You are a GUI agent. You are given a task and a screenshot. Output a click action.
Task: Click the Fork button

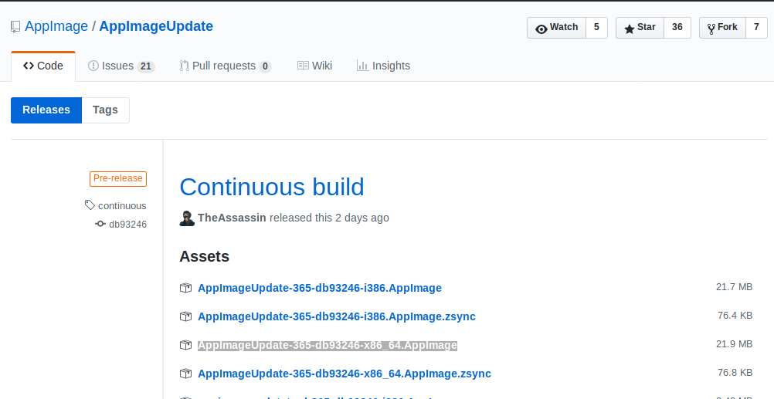(x=722, y=28)
